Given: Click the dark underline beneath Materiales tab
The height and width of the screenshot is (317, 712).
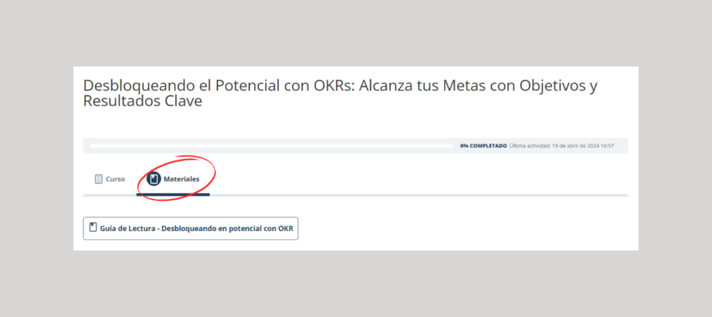Looking at the screenshot, I should [x=173, y=195].
